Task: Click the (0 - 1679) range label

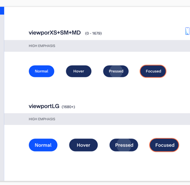Action: (93, 33)
